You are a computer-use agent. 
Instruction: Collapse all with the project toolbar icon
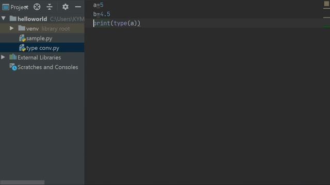(x=49, y=7)
